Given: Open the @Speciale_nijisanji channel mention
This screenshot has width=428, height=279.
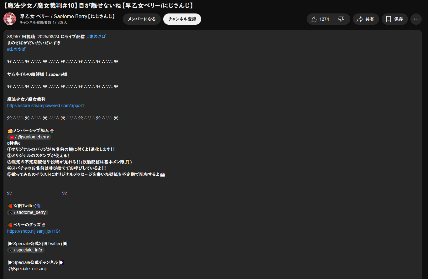Looking at the screenshot, I should [x=28, y=269].
